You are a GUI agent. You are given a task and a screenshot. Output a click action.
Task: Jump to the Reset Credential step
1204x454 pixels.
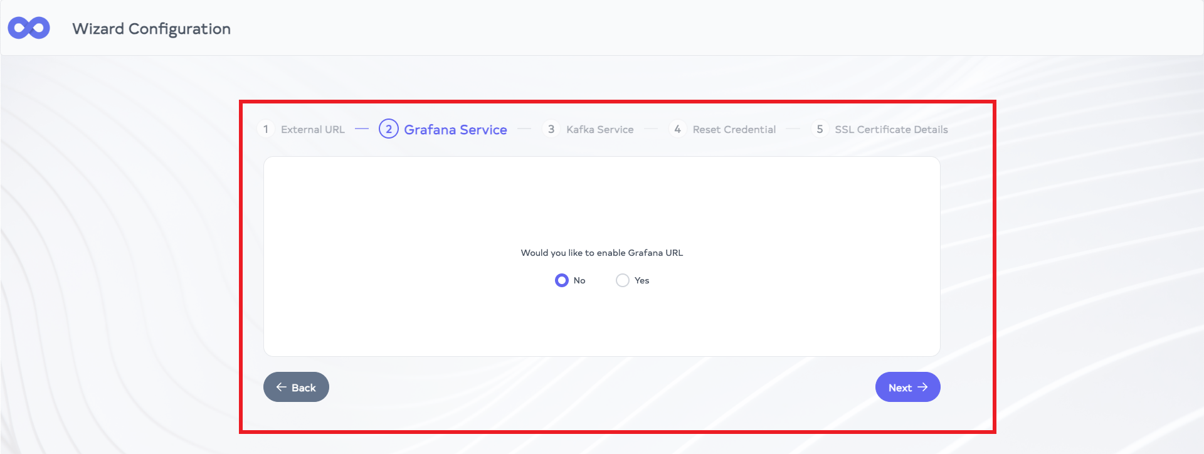tap(734, 130)
